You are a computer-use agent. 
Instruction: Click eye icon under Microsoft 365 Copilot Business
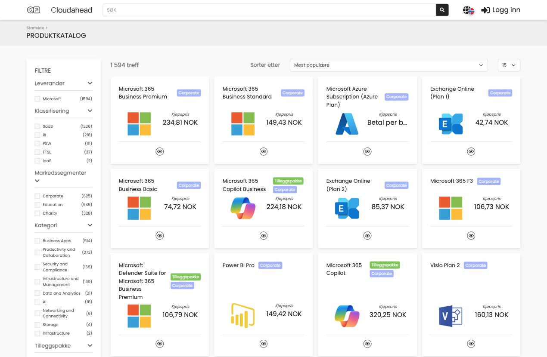(264, 236)
